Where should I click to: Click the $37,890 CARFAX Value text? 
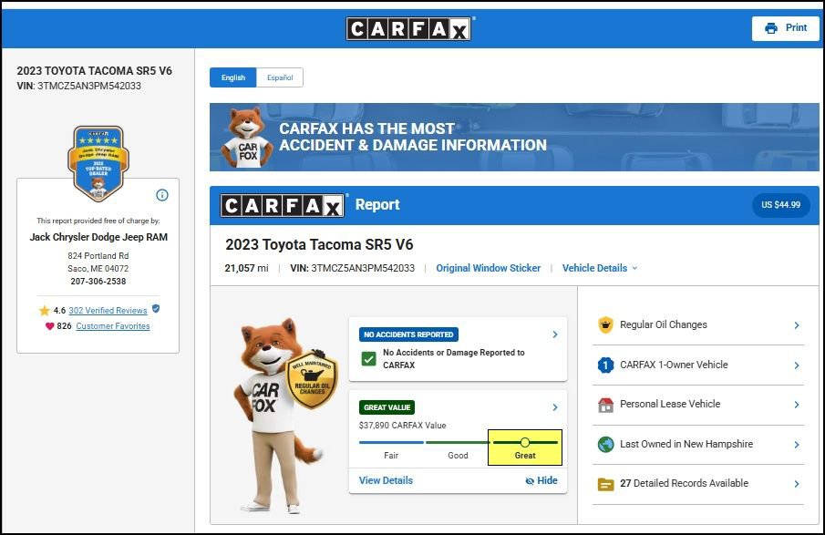click(403, 425)
